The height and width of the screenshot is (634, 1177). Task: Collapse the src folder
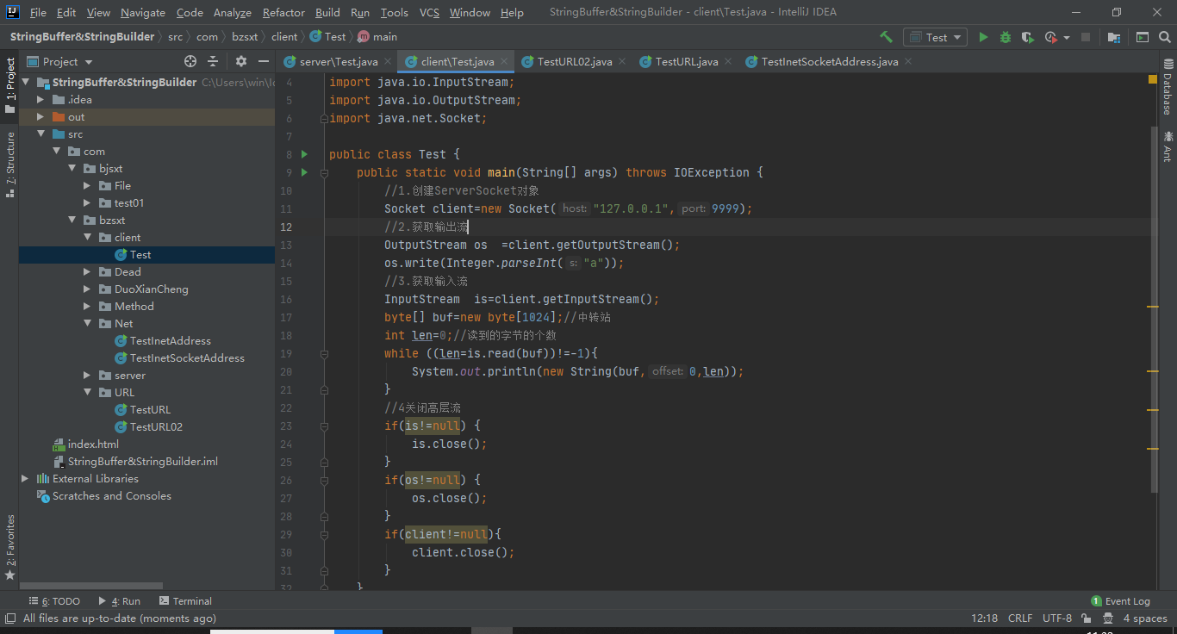(x=40, y=134)
